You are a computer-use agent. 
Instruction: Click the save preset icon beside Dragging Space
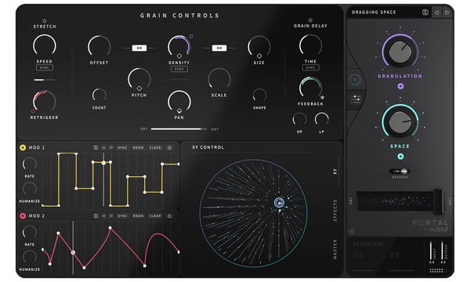(x=425, y=13)
